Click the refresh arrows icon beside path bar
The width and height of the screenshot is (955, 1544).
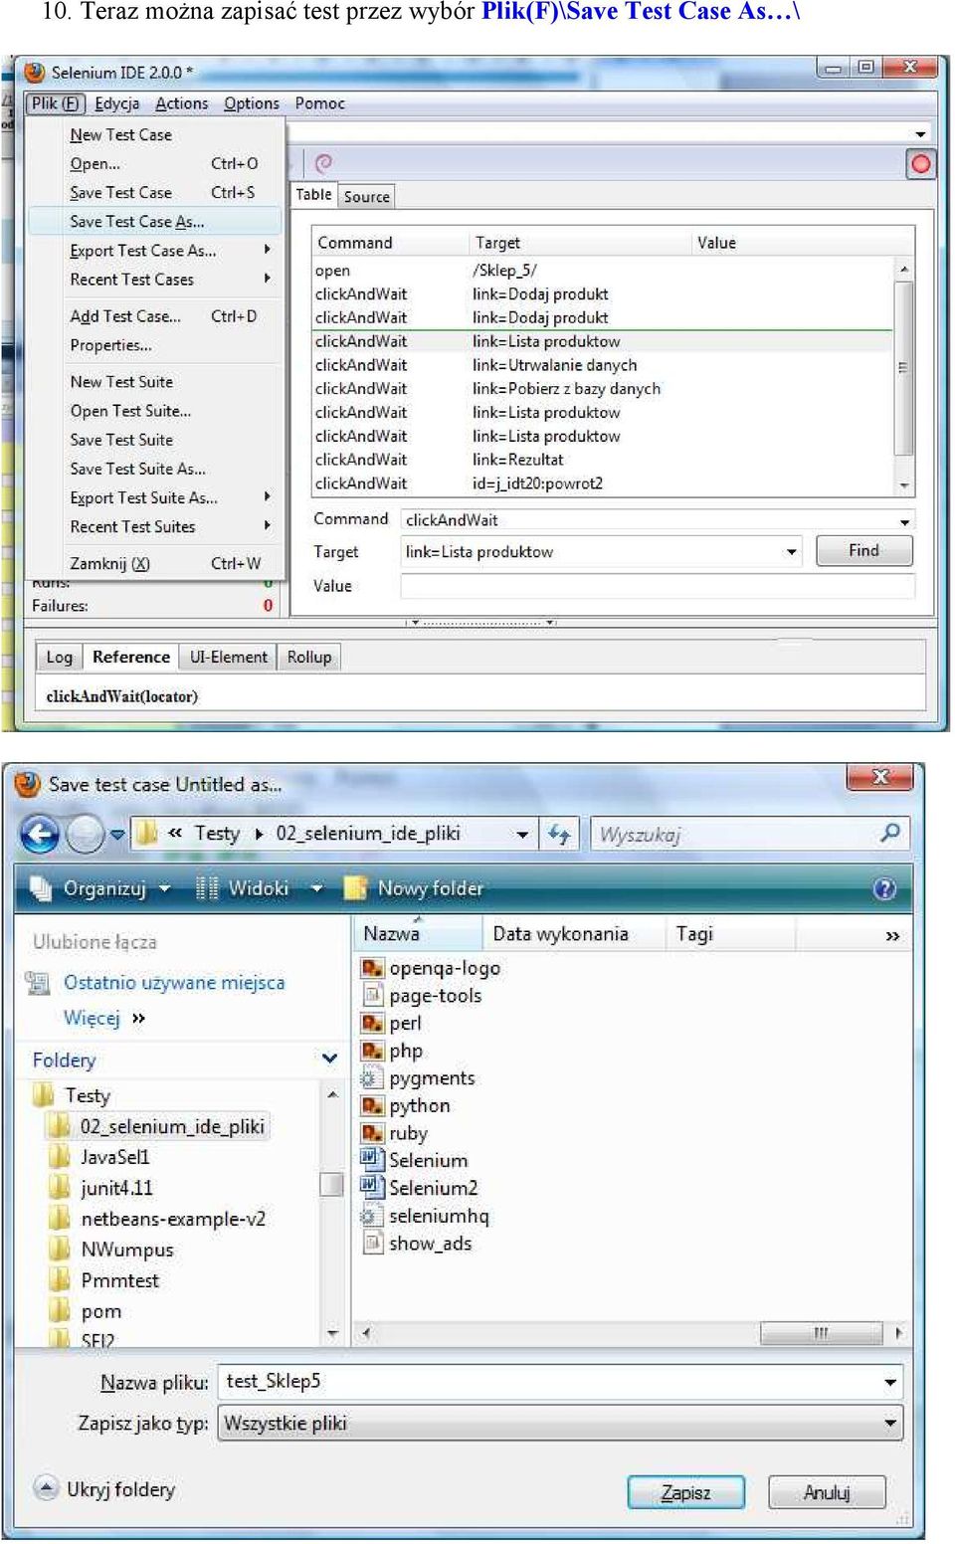click(x=559, y=834)
